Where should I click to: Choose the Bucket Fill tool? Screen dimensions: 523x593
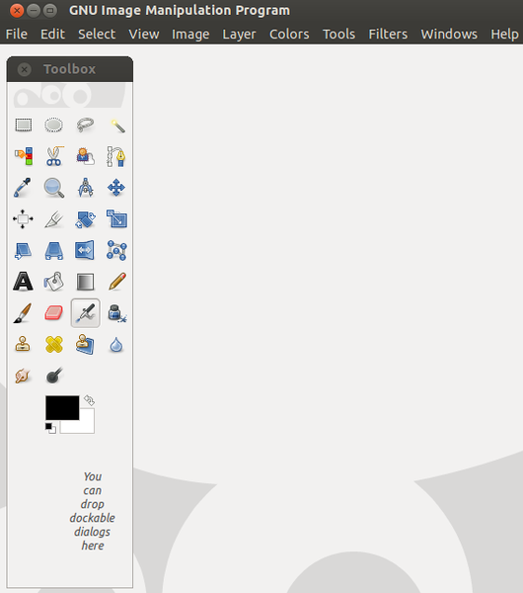click(54, 282)
